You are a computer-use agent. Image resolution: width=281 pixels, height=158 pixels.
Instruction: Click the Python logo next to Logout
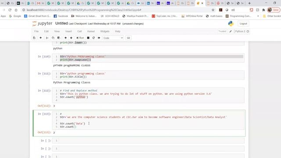(231, 24)
